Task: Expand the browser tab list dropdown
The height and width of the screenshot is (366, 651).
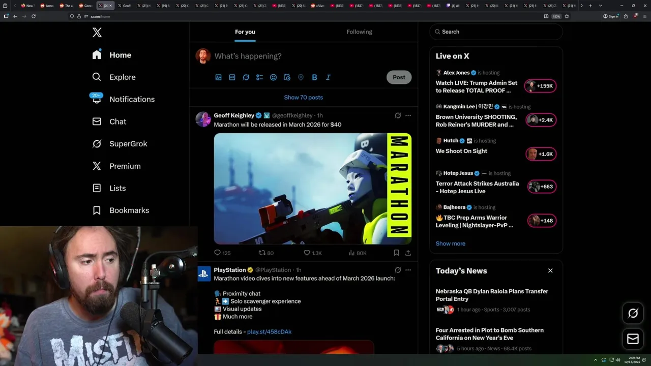Action: pos(601,6)
